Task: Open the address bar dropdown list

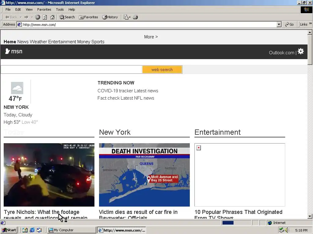Action: [279, 24]
